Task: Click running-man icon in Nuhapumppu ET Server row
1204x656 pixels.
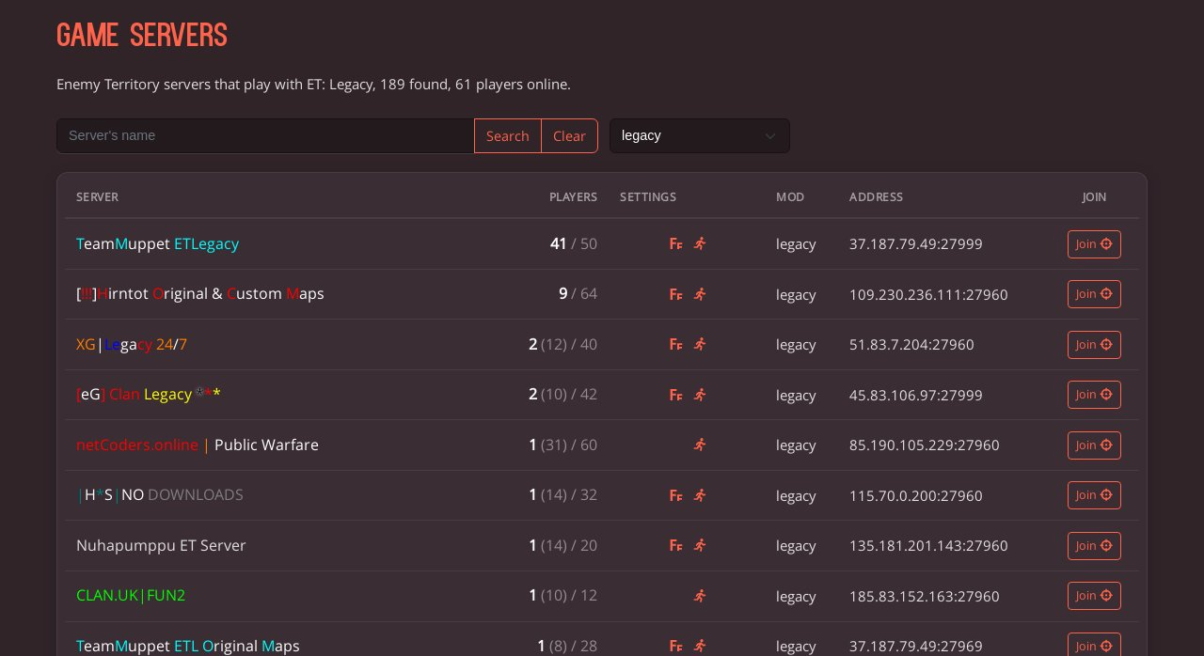Action: point(700,545)
